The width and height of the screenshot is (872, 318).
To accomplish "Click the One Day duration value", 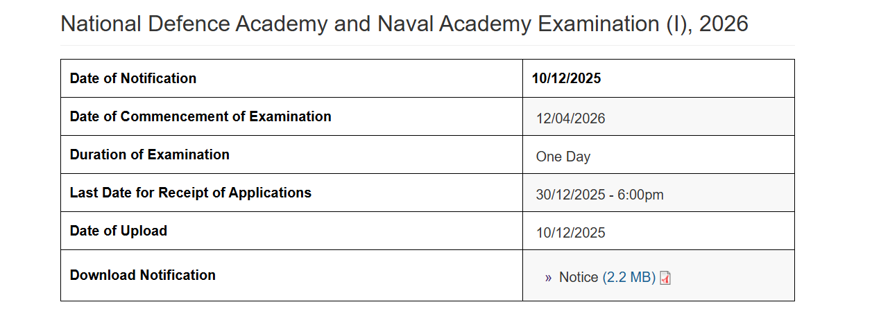I will (x=563, y=157).
